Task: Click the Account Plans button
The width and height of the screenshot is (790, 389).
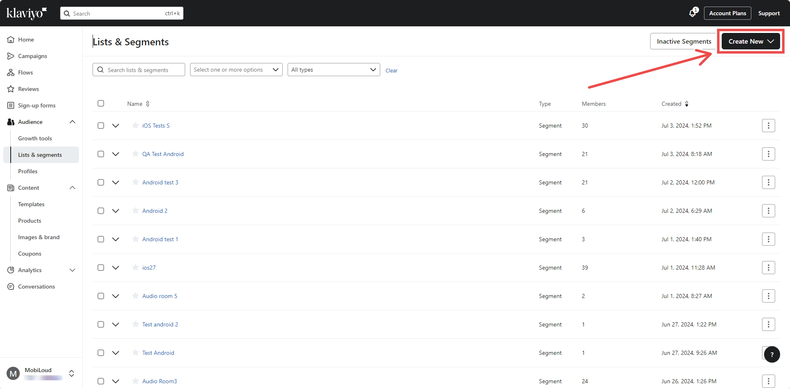Action: pyautogui.click(x=727, y=13)
